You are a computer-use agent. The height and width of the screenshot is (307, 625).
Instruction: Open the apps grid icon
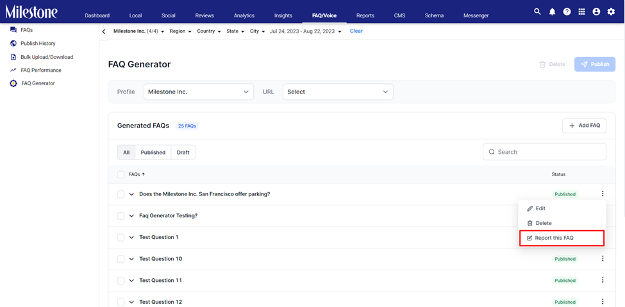[581, 12]
